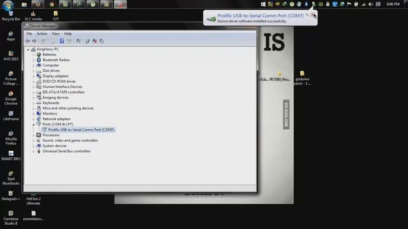Select Human Interface Devices row
Viewport: 408px width, 229px height.
point(62,87)
